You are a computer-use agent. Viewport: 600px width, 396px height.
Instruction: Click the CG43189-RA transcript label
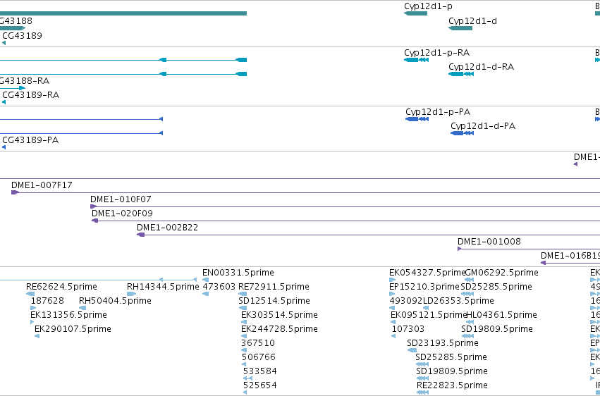[30, 95]
